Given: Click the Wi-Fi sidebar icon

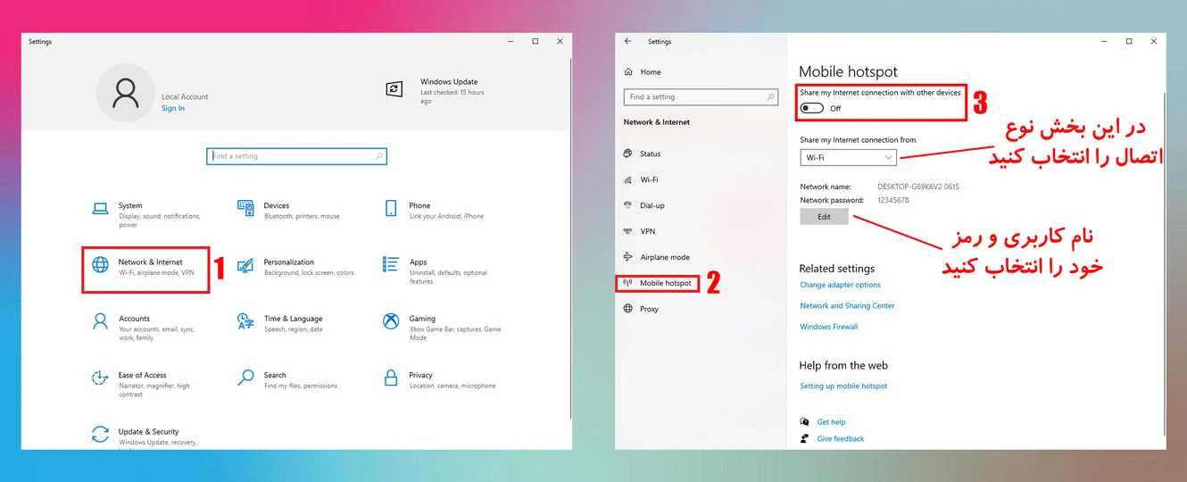Looking at the screenshot, I should [x=628, y=179].
